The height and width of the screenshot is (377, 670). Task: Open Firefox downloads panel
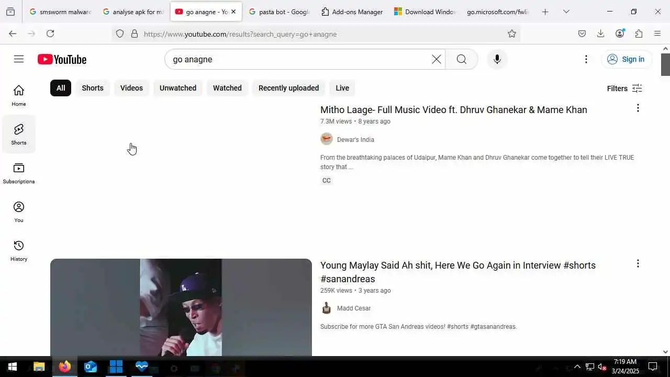[600, 34]
